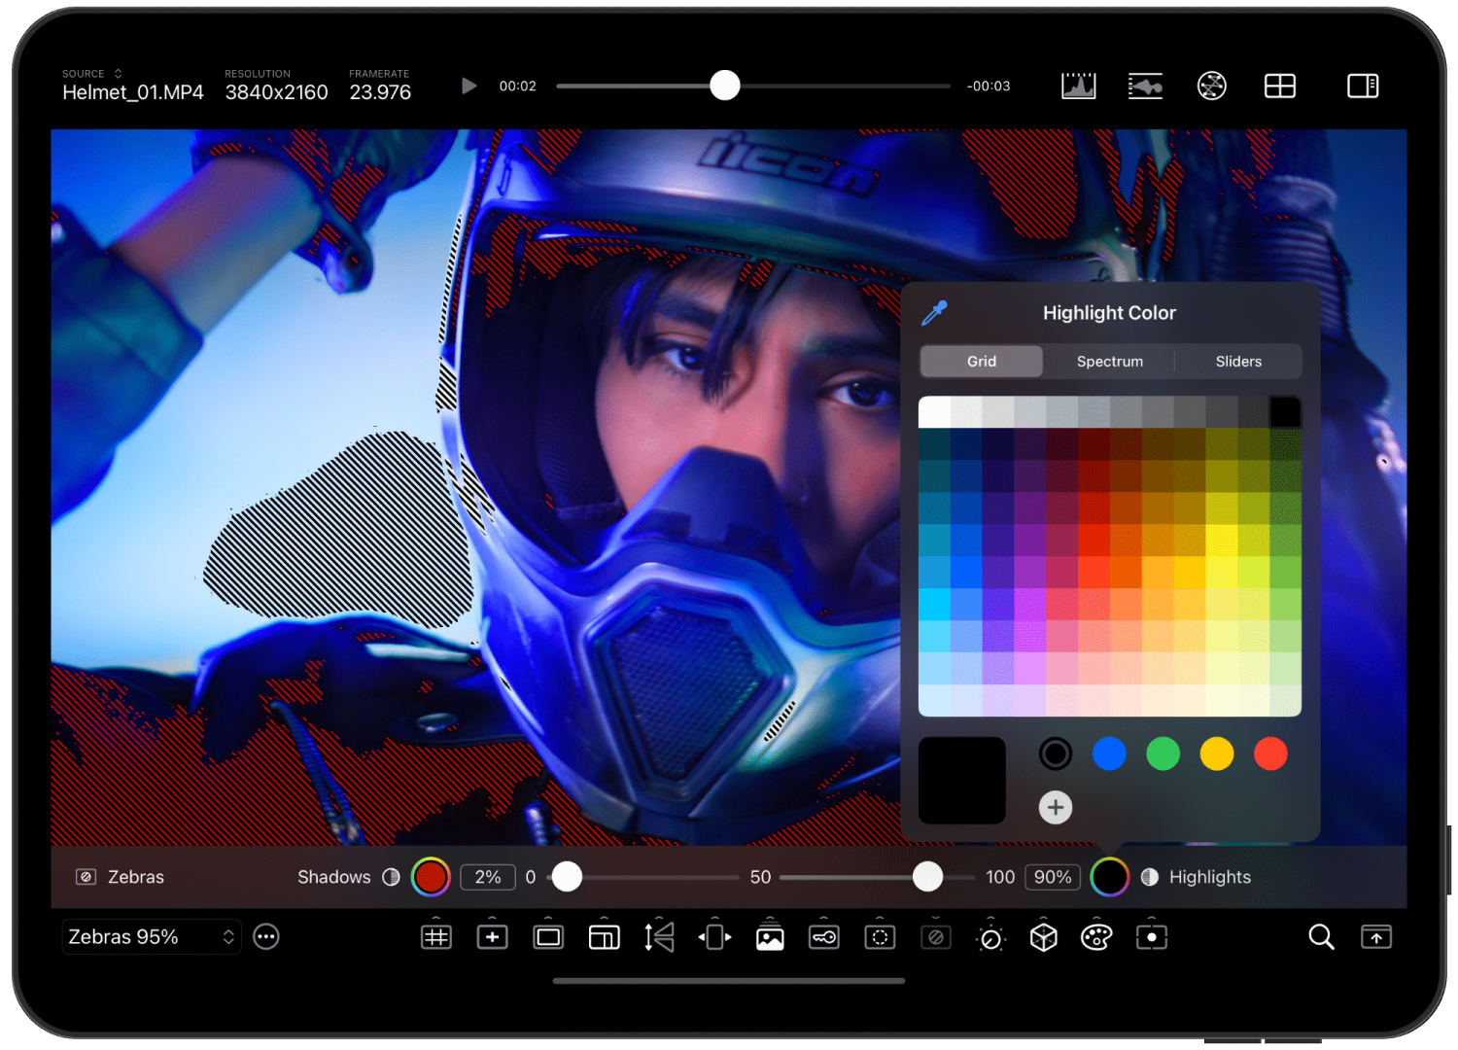1458x1050 pixels.
Task: Select the false color palette tool
Action: pos(1095,936)
